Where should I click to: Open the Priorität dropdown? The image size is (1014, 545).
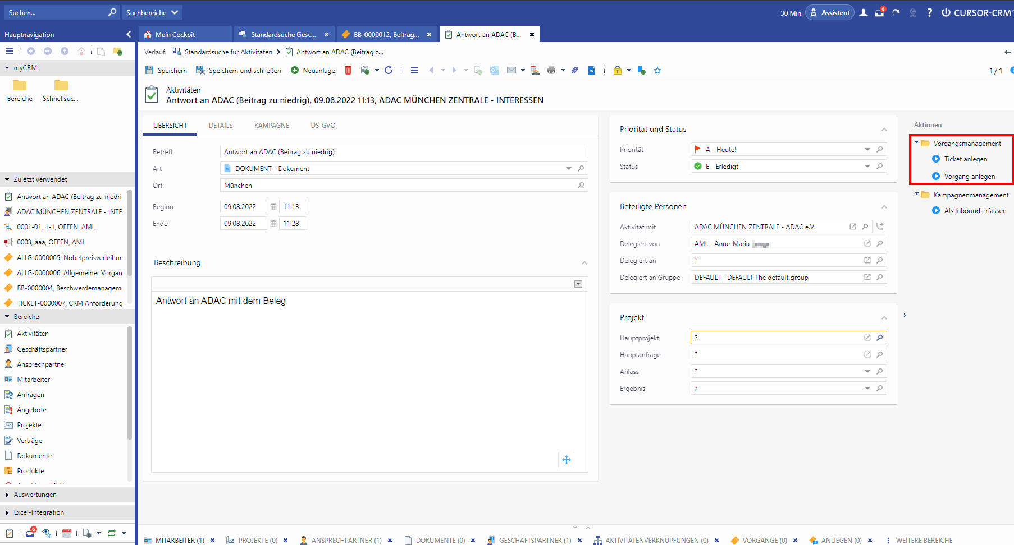point(867,150)
